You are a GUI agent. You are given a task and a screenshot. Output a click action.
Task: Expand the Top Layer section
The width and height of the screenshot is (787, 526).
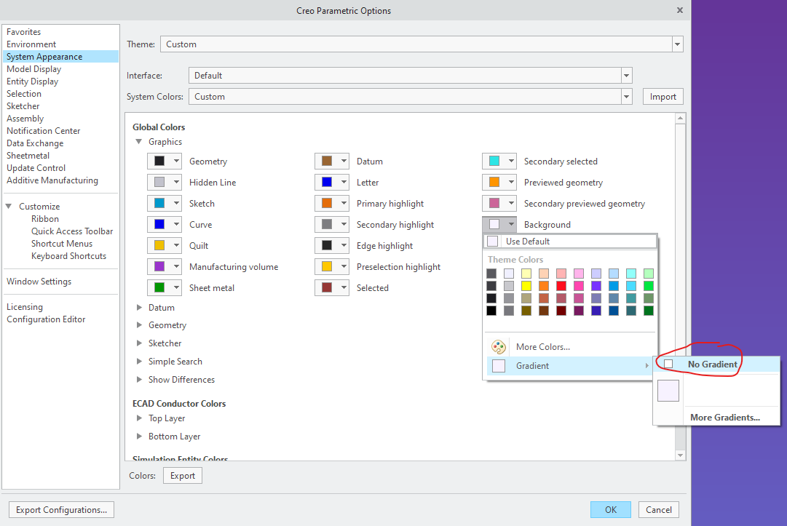tap(139, 418)
